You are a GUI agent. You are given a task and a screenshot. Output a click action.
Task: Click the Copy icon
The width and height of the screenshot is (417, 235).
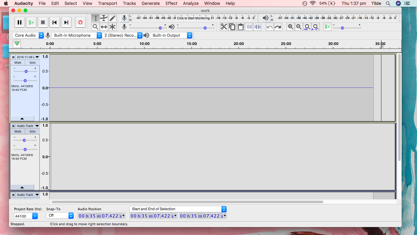click(x=232, y=27)
